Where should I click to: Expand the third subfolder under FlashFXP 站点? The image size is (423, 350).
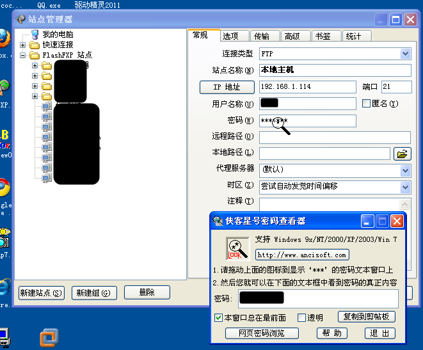(35, 86)
